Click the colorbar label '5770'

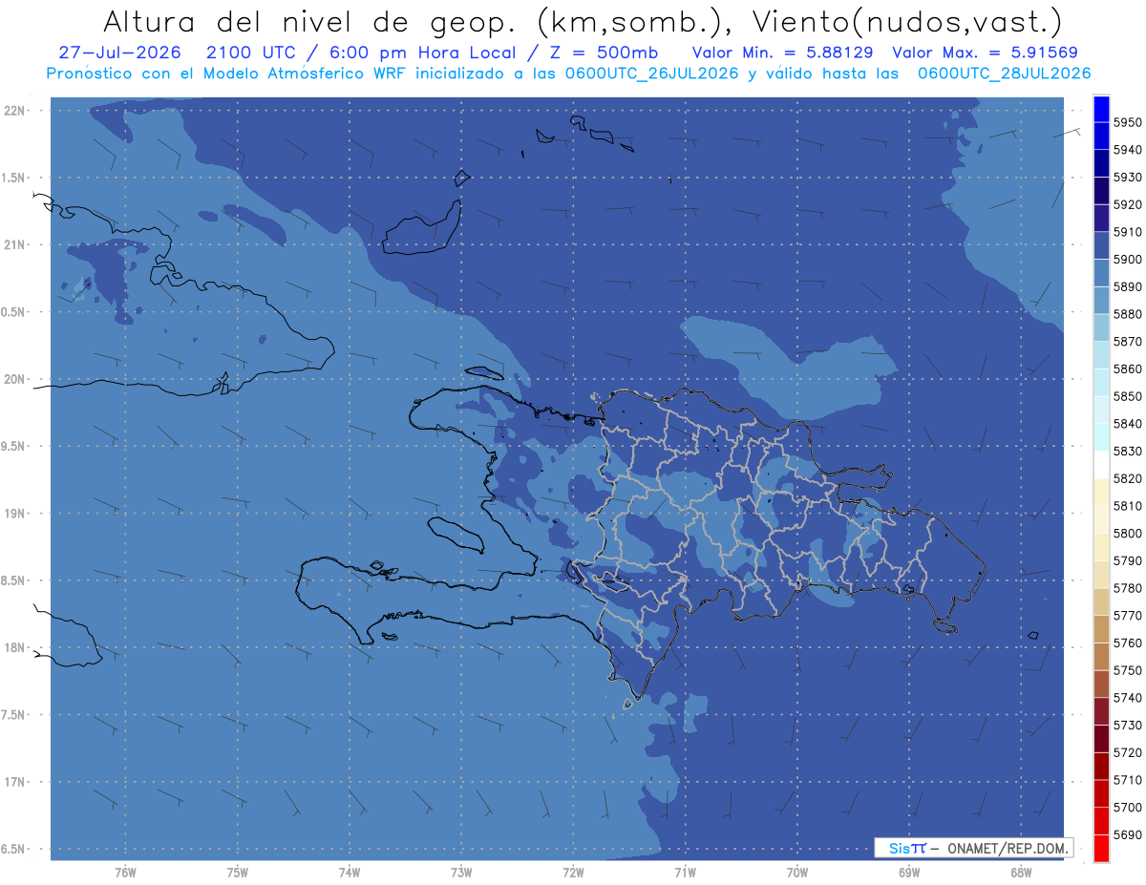click(x=1128, y=616)
